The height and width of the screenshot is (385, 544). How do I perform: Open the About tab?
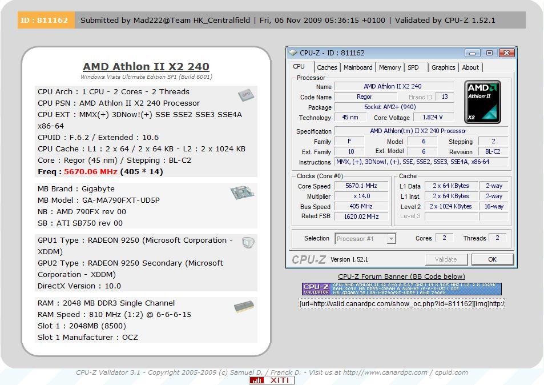[470, 67]
